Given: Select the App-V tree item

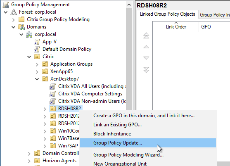Looking at the screenshot, I should click(50, 42).
